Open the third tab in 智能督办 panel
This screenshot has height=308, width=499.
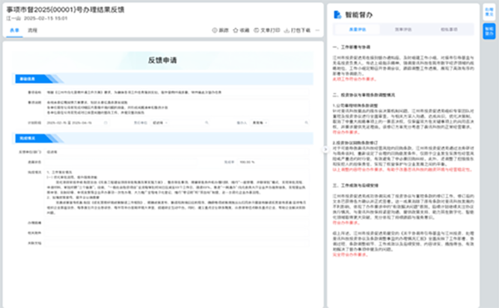coord(449,29)
